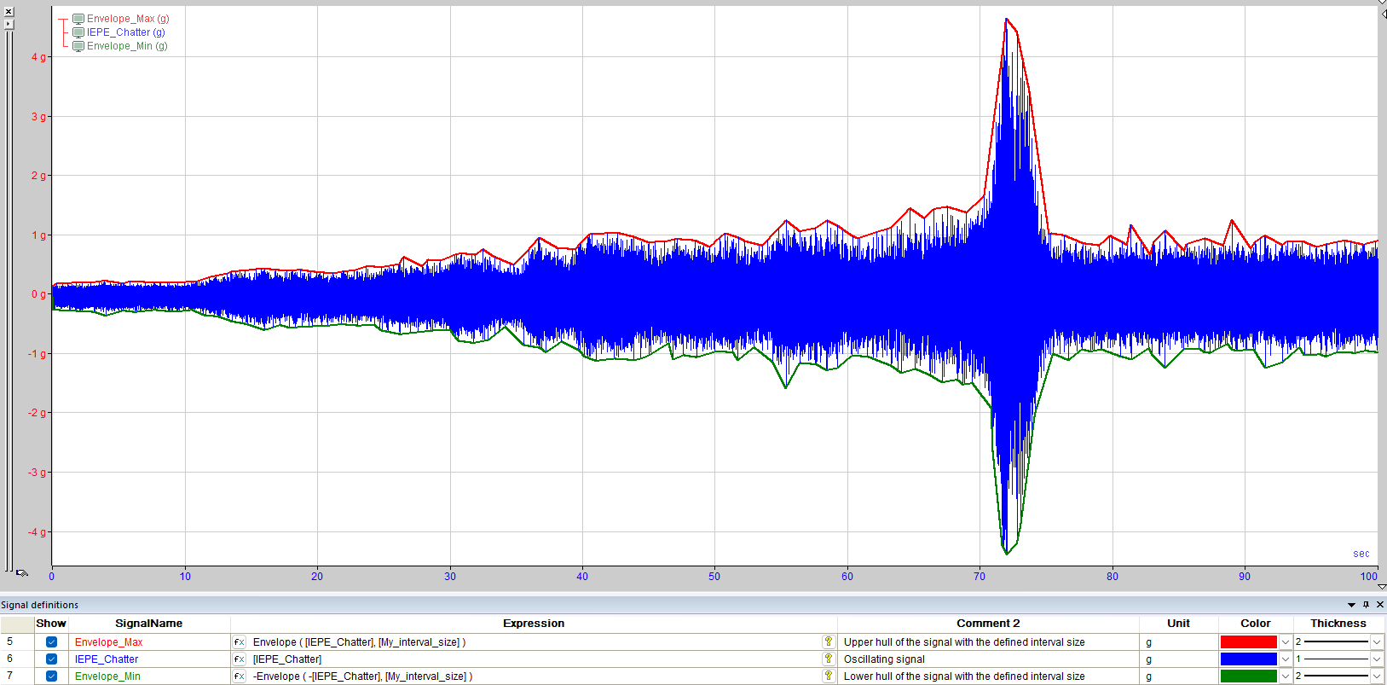1387x685 pixels.
Task: Open Signal definitions panel options menu arrow
Action: click(1351, 605)
